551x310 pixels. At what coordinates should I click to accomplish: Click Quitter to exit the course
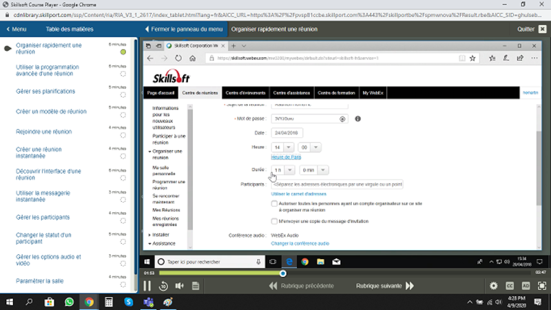pos(526,29)
